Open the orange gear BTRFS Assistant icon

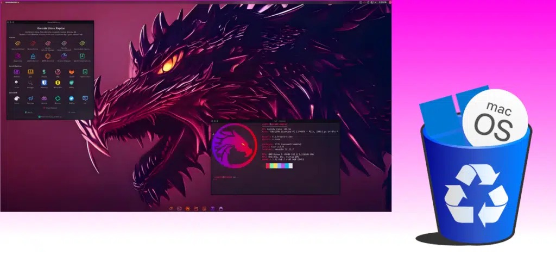click(x=48, y=56)
